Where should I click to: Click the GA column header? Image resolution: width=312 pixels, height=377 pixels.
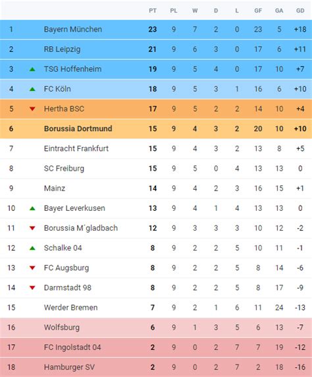[279, 11]
